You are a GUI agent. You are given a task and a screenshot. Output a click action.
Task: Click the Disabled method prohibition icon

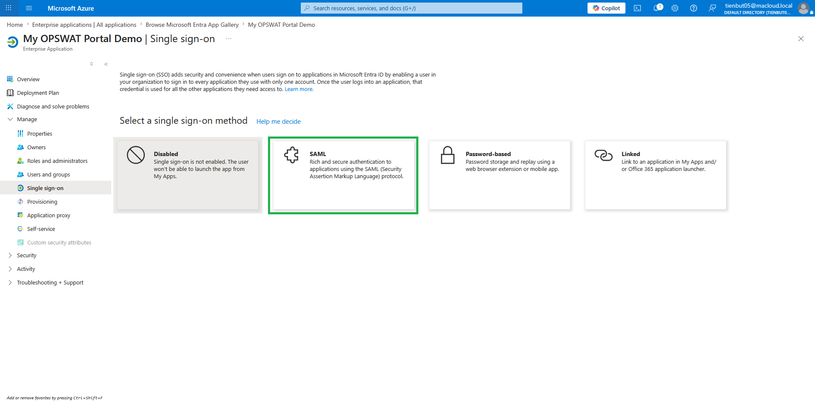click(x=136, y=155)
